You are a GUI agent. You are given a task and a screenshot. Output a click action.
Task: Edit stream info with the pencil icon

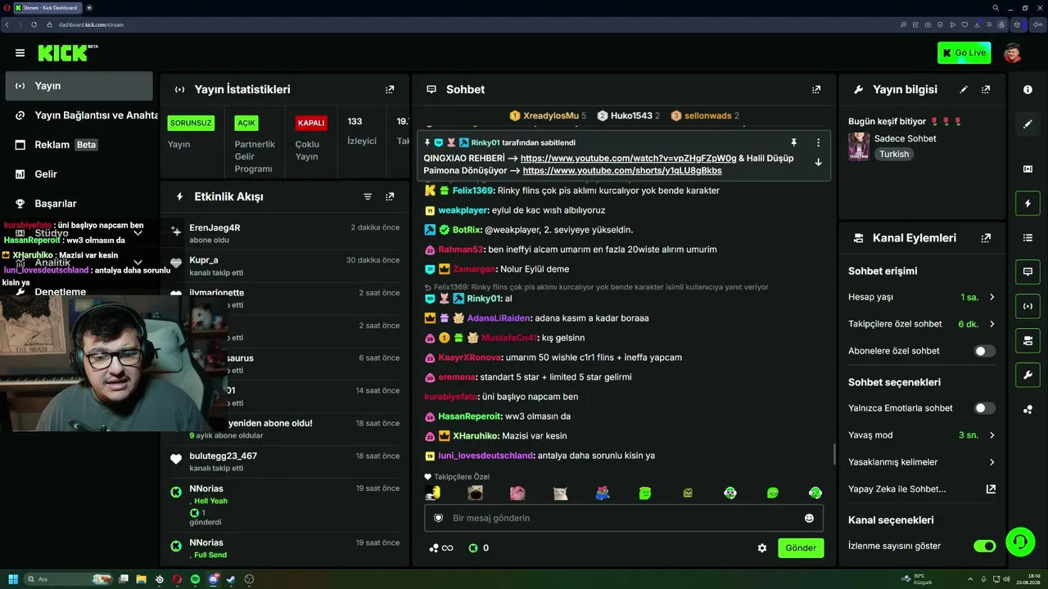click(x=964, y=89)
